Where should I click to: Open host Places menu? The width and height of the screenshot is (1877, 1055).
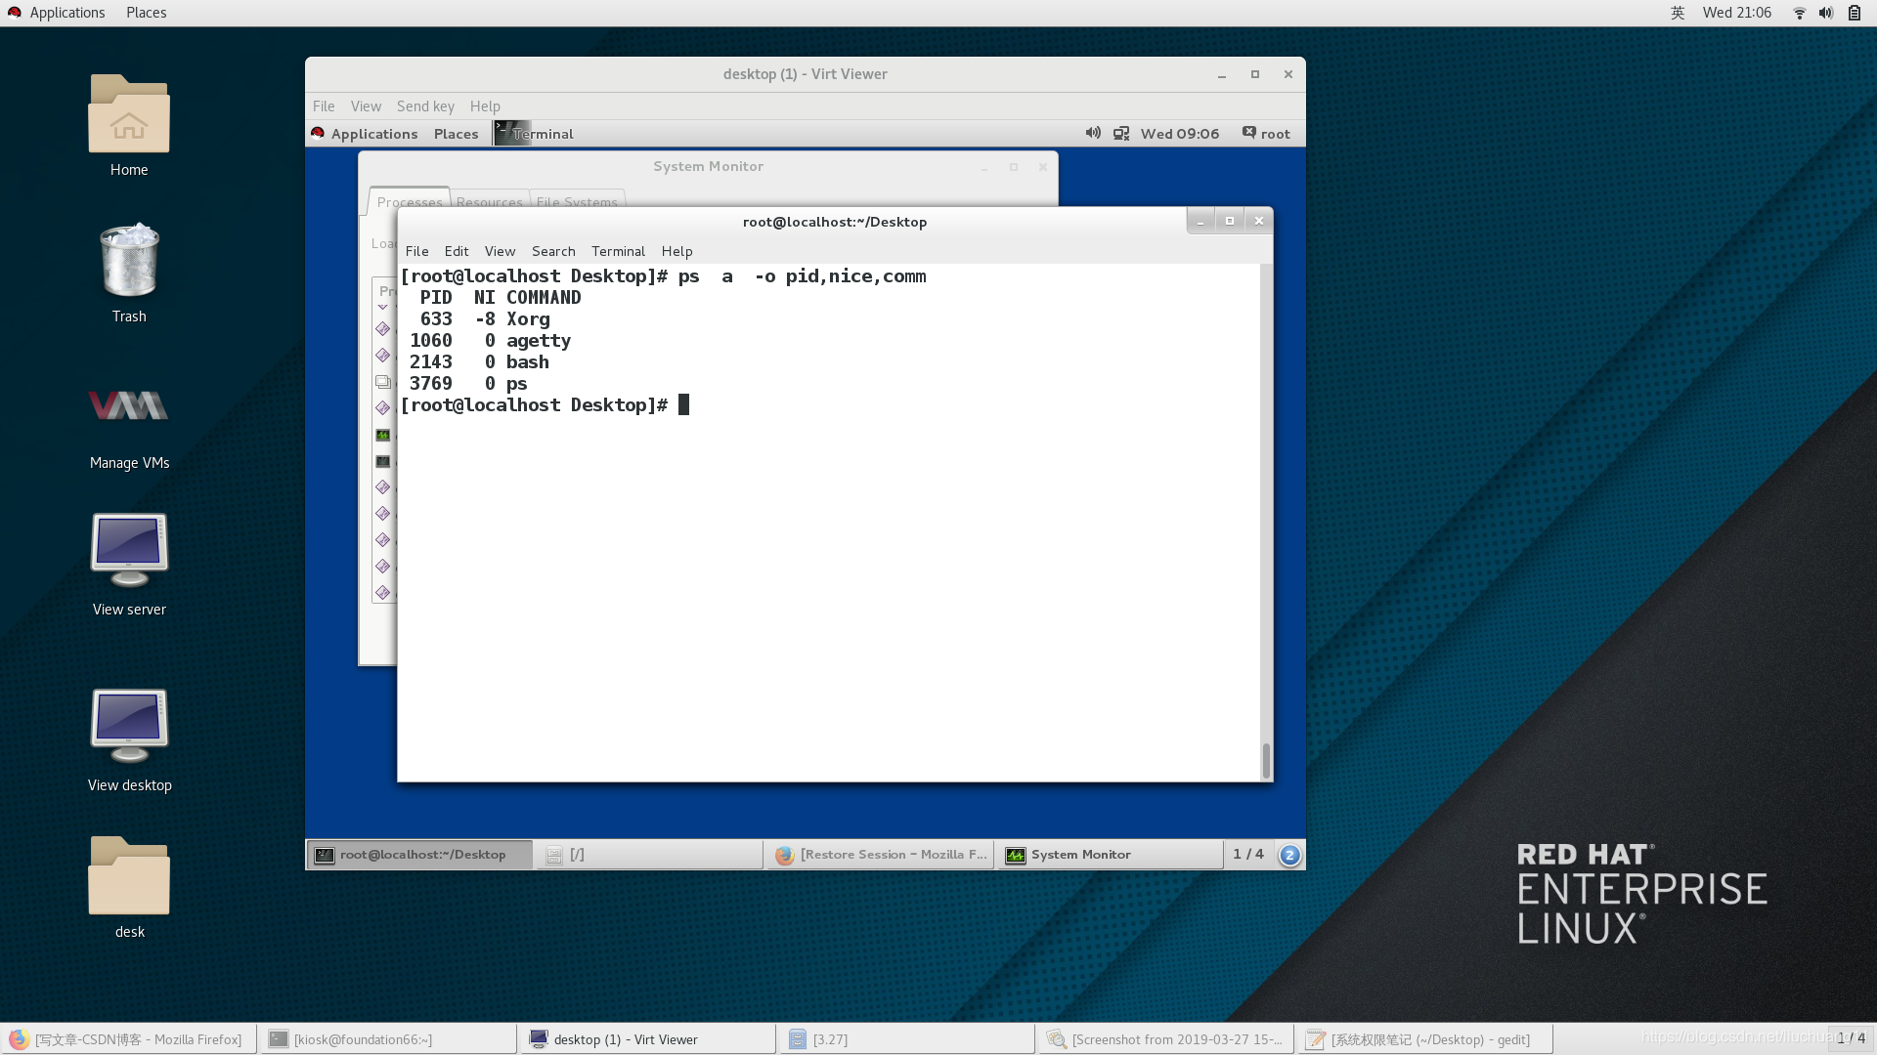click(x=146, y=13)
